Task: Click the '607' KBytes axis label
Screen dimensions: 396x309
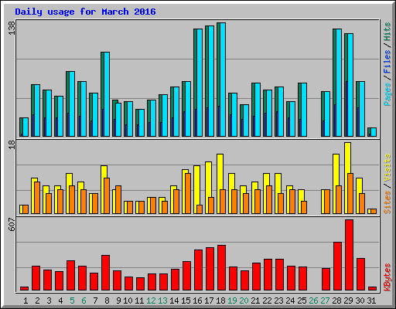Action: click(12, 224)
